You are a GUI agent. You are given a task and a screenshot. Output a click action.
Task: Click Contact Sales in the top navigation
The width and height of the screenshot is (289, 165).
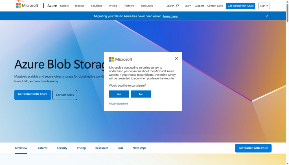tap(215, 6)
